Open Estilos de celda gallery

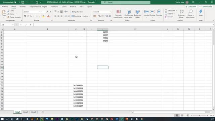137,14
